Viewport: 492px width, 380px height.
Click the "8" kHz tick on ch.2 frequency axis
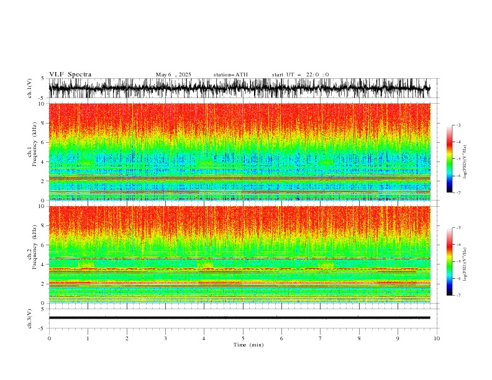(43, 226)
